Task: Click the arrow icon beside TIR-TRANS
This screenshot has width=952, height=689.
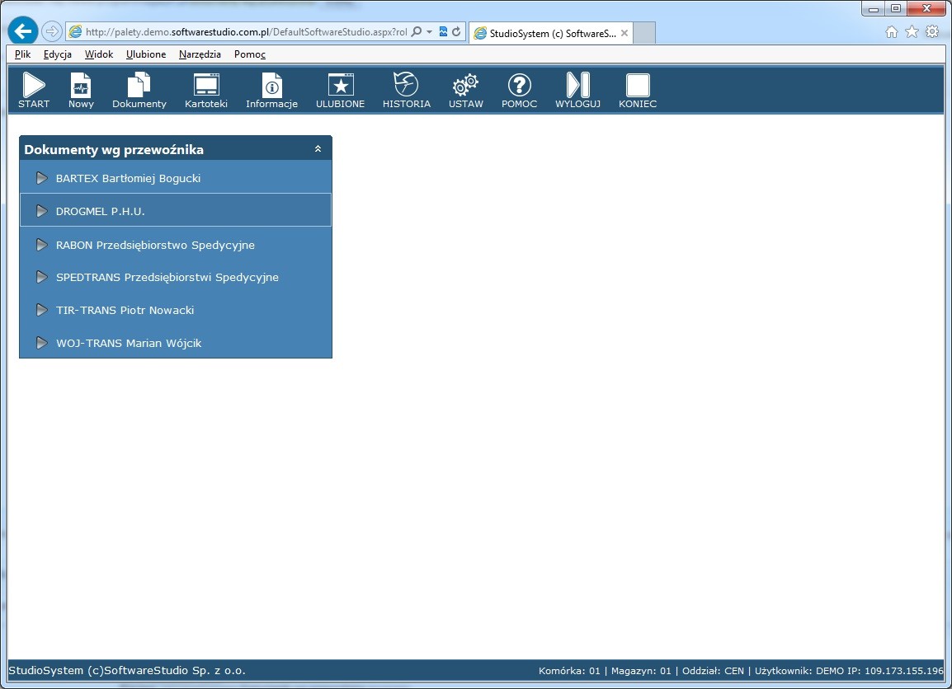Action: coord(42,309)
